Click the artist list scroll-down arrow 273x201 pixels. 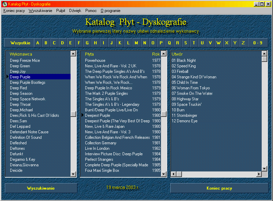coord(73,174)
